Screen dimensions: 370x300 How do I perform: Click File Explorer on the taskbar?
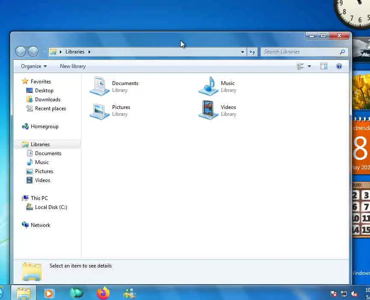24,293
